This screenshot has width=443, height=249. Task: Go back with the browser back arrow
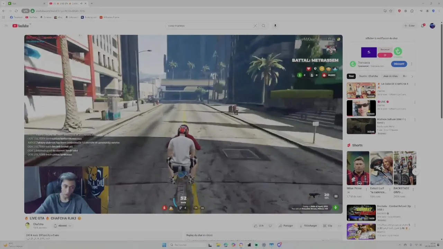click(4, 11)
